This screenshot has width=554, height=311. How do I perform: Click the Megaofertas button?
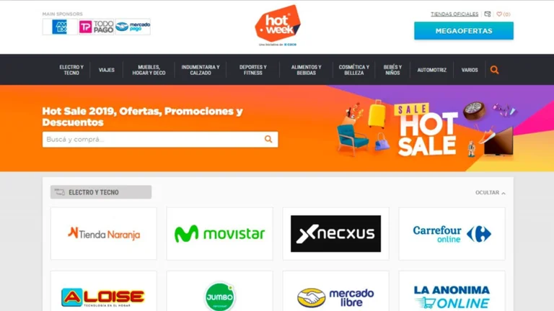[x=464, y=31]
